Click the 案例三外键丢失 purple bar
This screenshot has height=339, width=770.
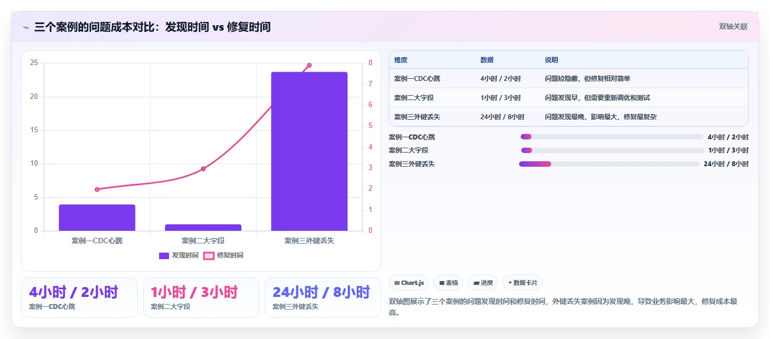[x=309, y=151]
